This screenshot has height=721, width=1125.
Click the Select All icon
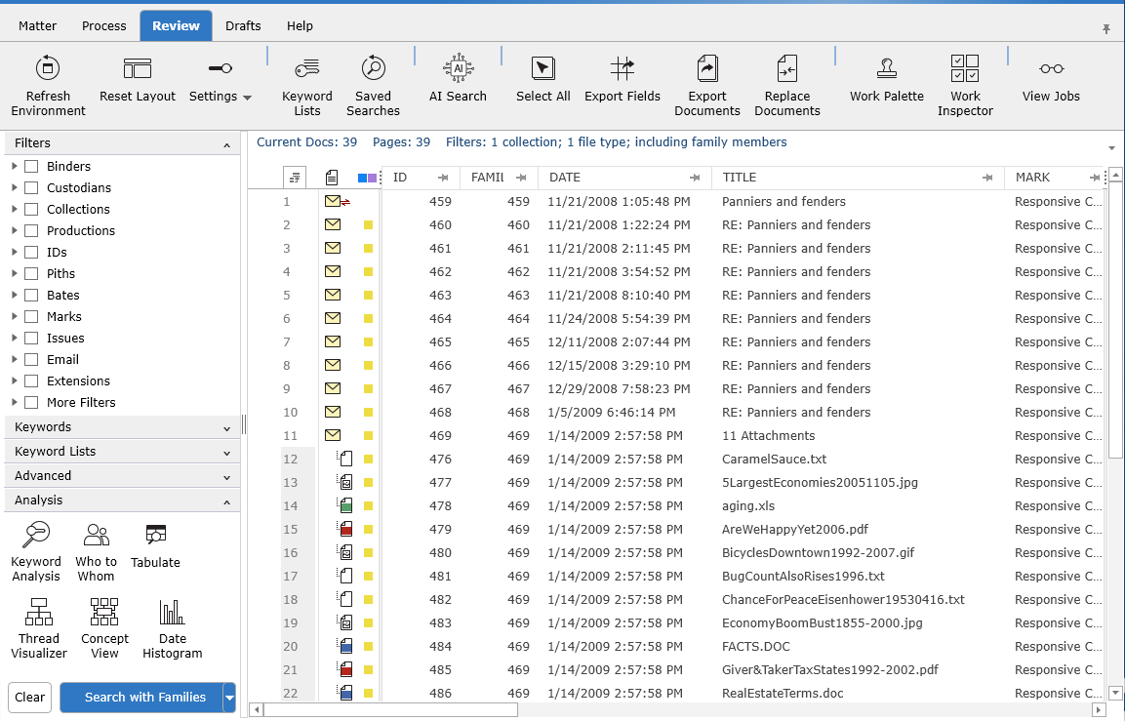[x=543, y=69]
